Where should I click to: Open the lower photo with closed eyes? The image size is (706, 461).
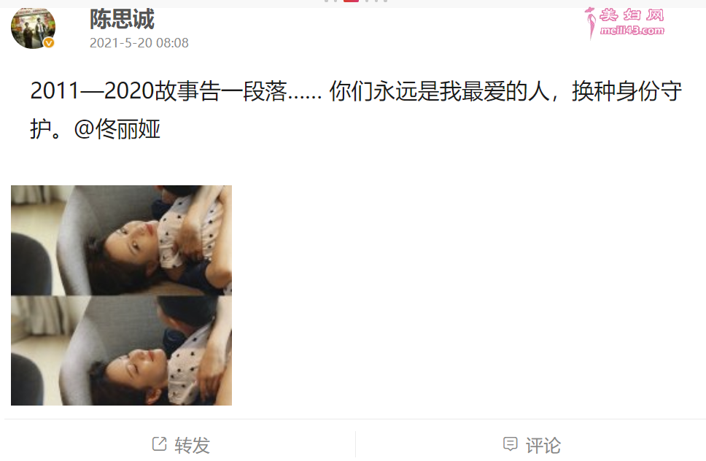click(x=121, y=350)
